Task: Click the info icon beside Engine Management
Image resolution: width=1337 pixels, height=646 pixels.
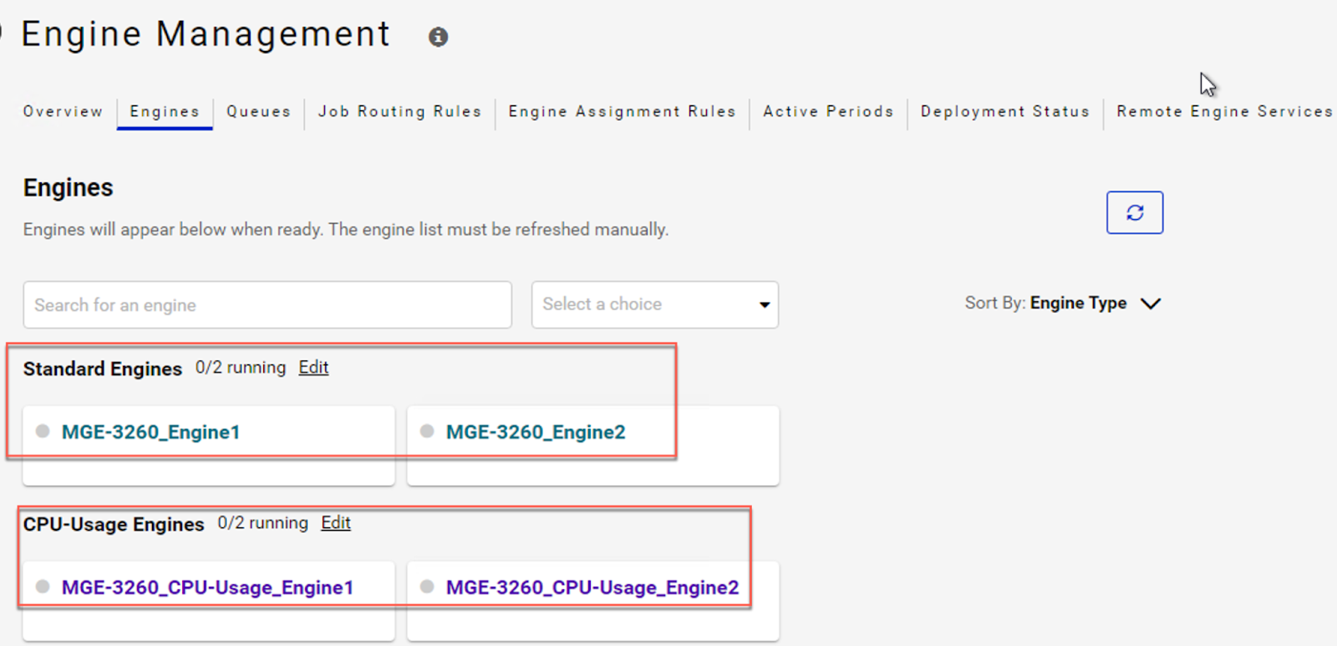Action: pyautogui.click(x=438, y=37)
